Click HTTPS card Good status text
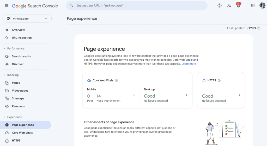Viewport: 267px width, 146px height. tap(207, 96)
